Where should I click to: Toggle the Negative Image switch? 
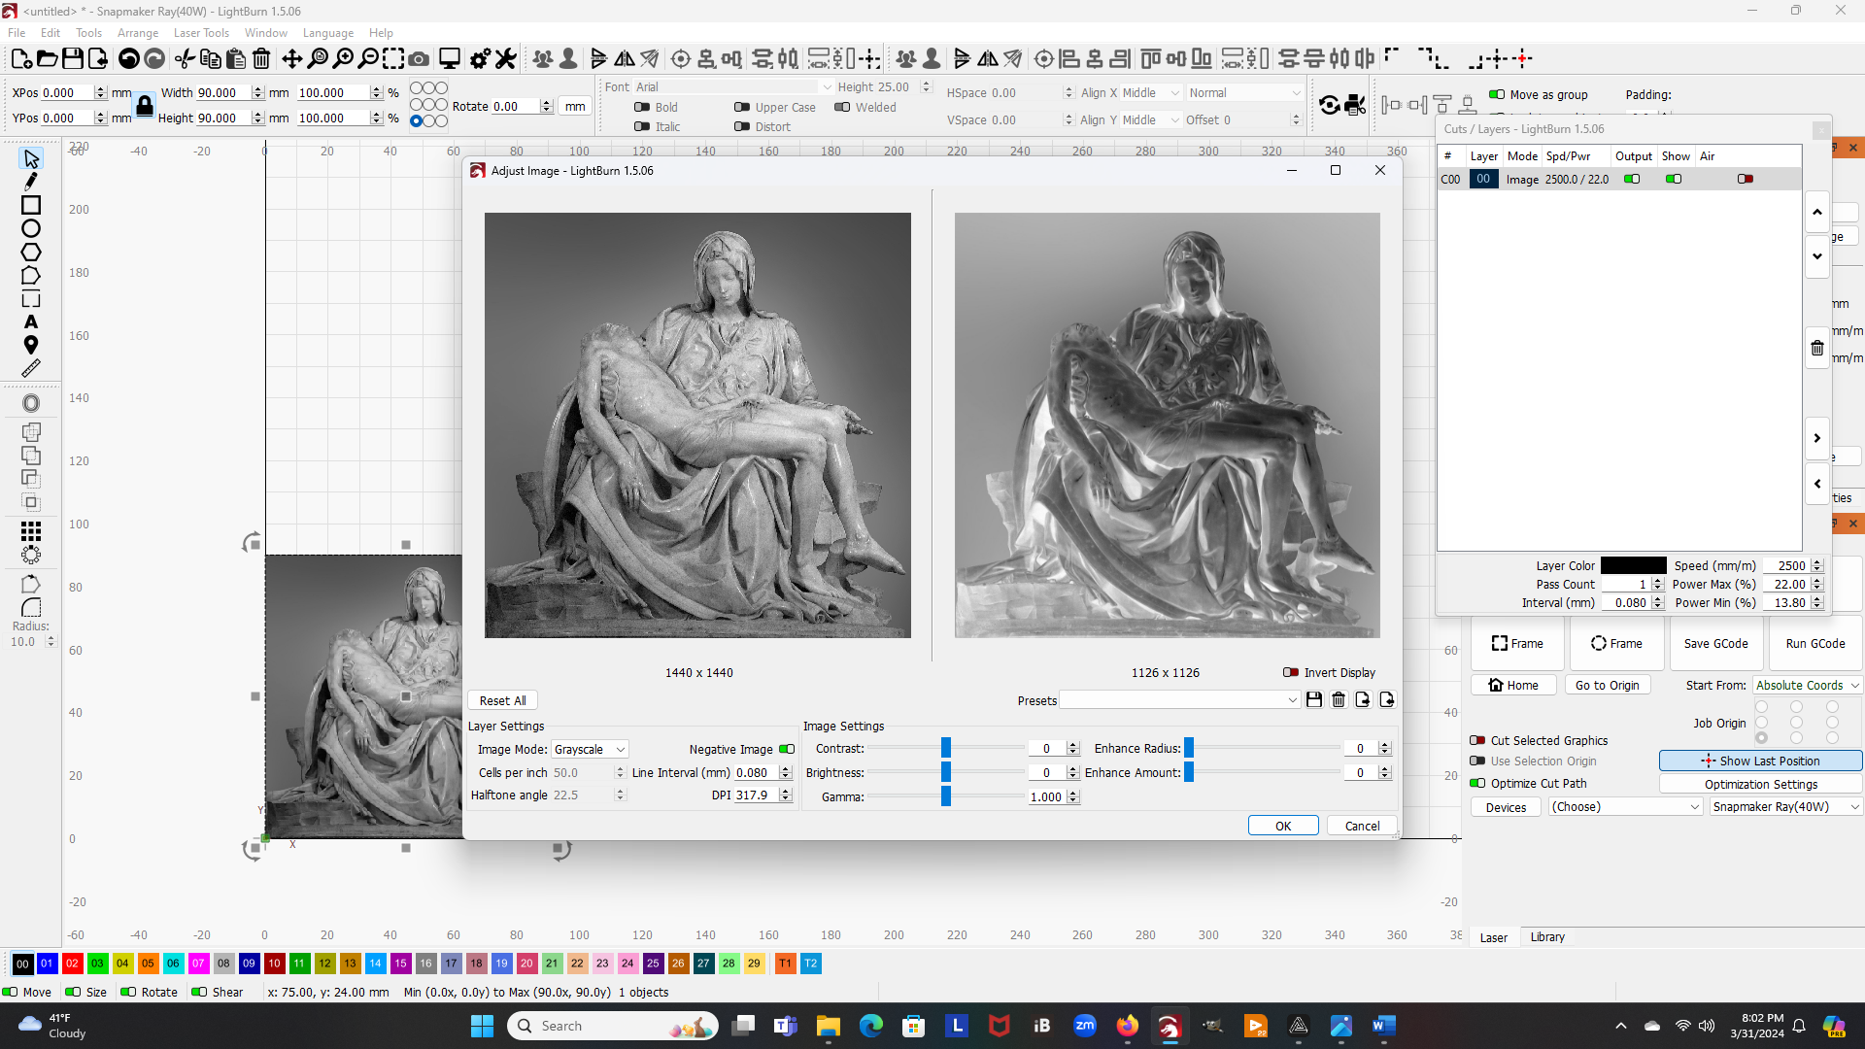(x=787, y=749)
